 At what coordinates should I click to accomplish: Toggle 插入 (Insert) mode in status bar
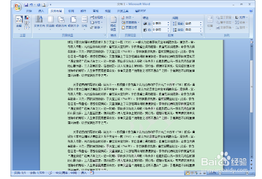coord(84,173)
